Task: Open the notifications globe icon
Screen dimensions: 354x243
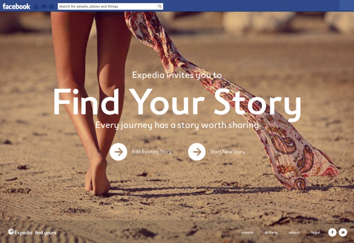Action: (51, 7)
